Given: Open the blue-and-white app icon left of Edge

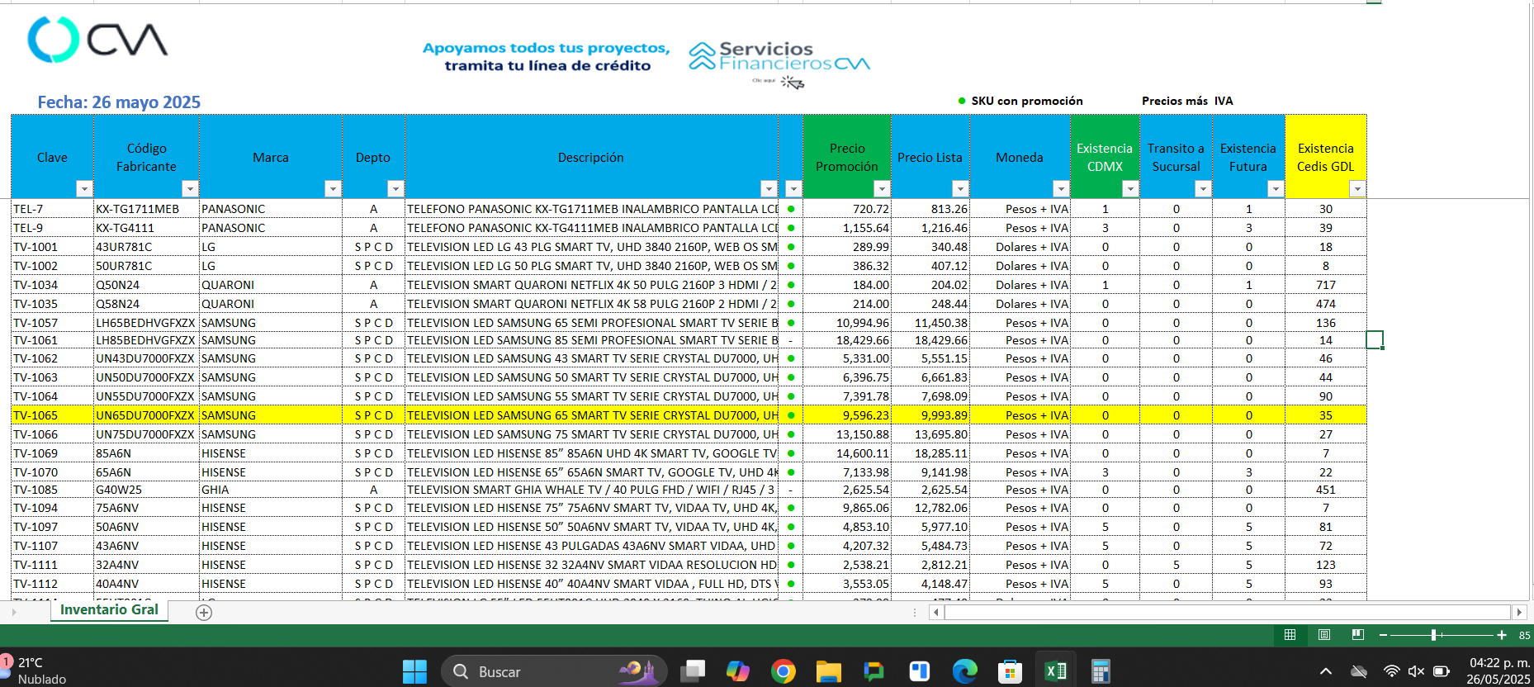Looking at the screenshot, I should 919,671.
